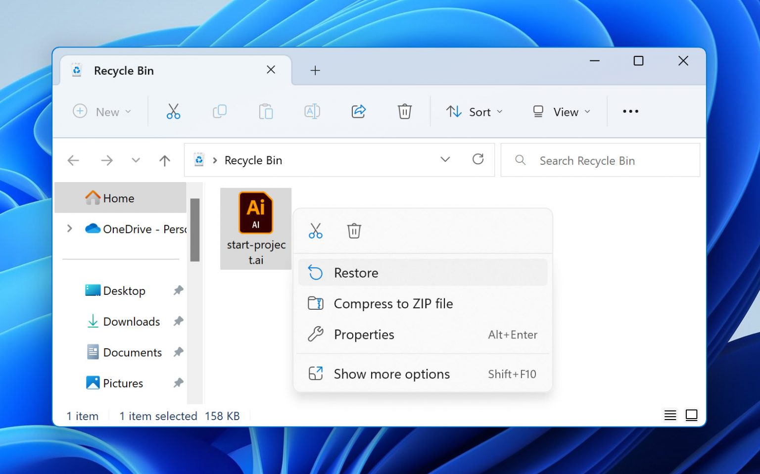Switch to large icons view in status bar

(x=691, y=415)
